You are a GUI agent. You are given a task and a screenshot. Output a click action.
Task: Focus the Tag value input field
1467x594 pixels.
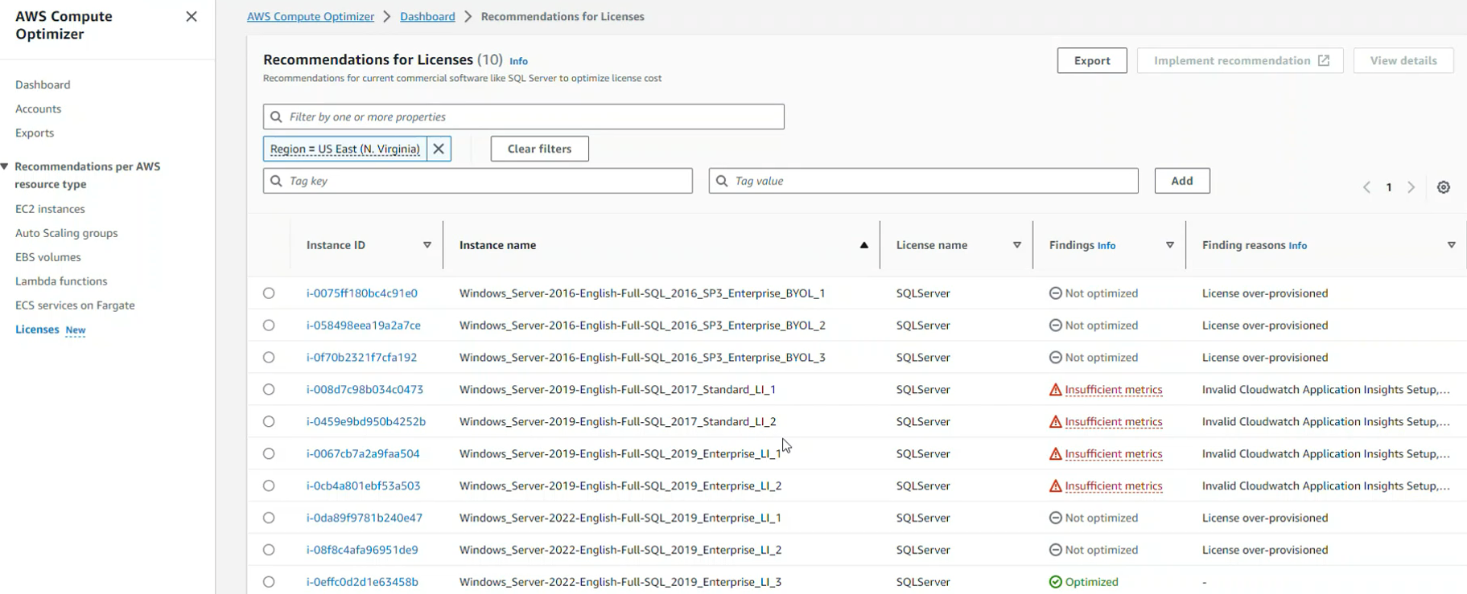click(924, 181)
